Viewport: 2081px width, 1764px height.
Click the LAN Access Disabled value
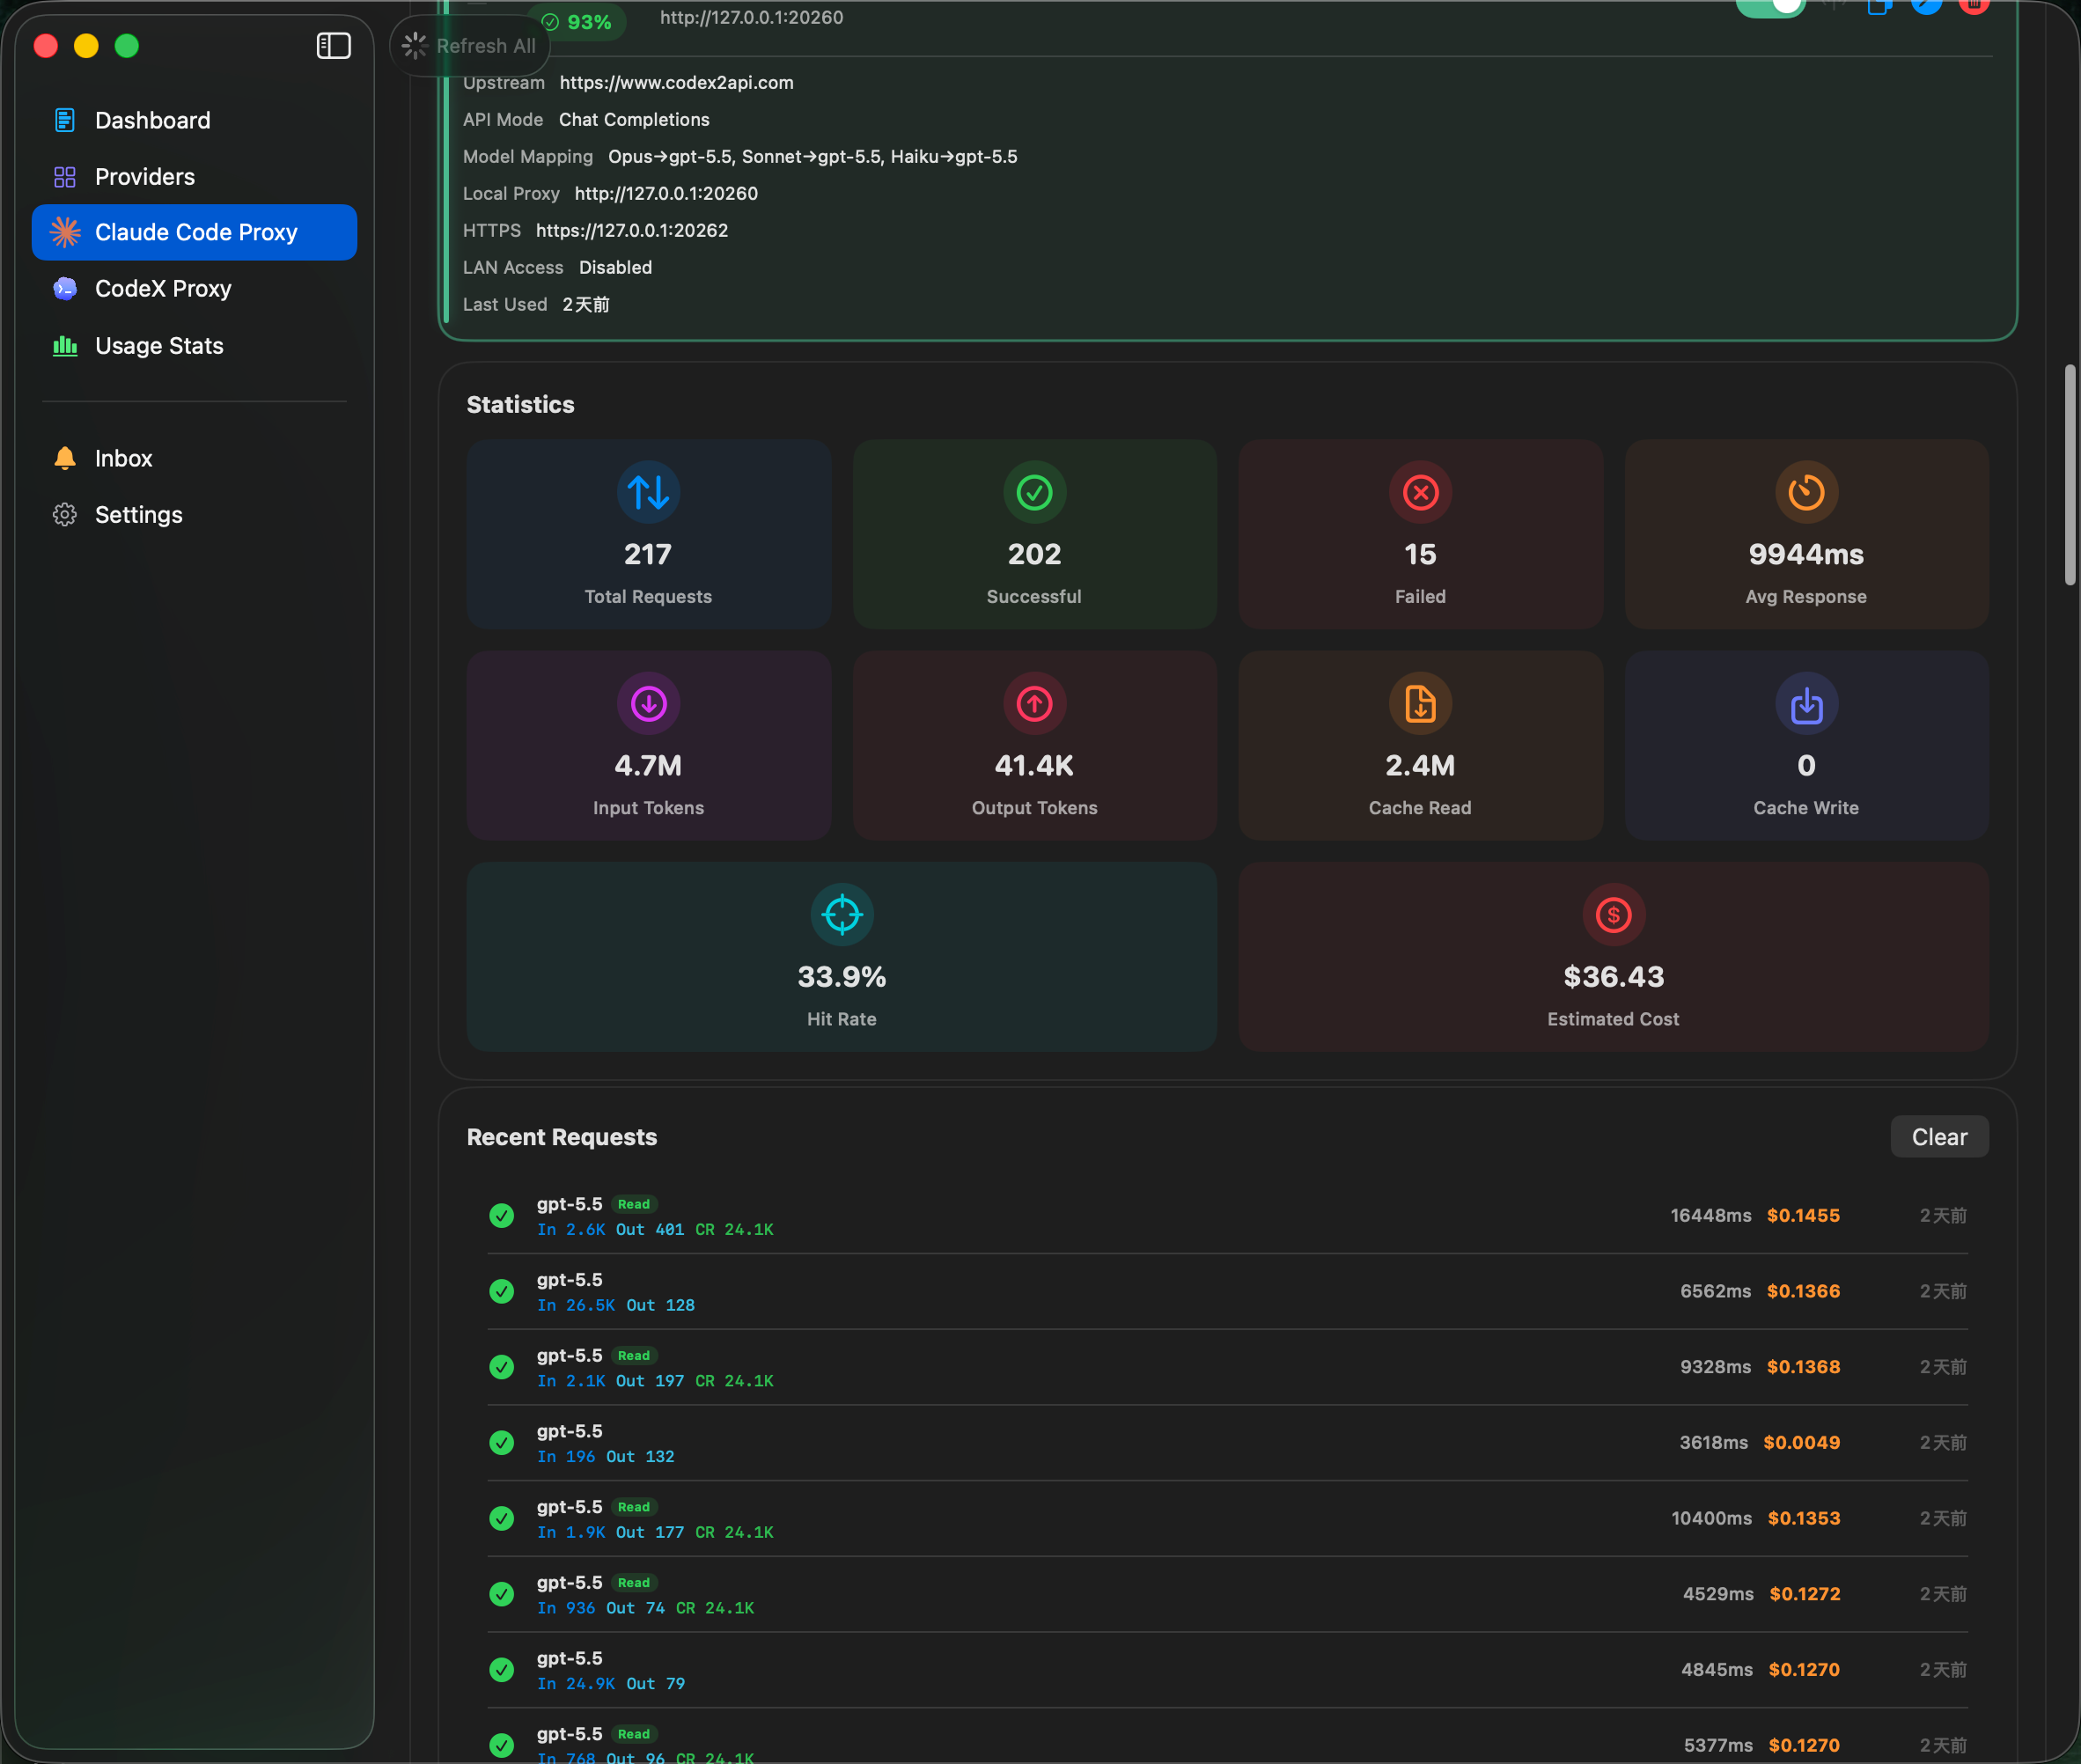click(x=615, y=268)
